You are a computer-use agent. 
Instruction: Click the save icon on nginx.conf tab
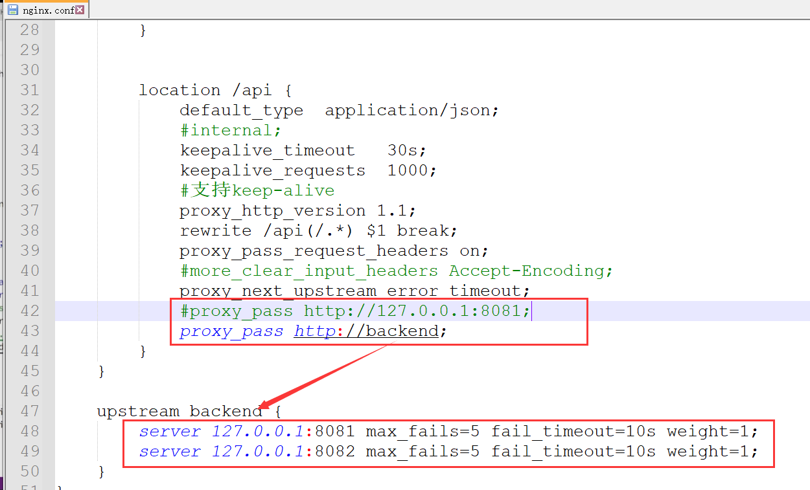[12, 10]
